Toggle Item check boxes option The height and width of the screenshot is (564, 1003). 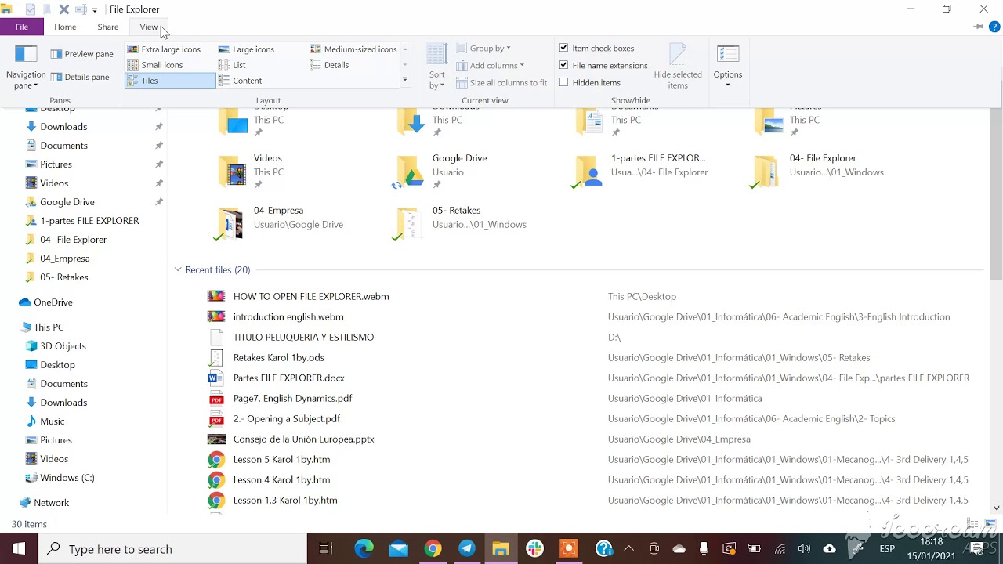(x=596, y=48)
